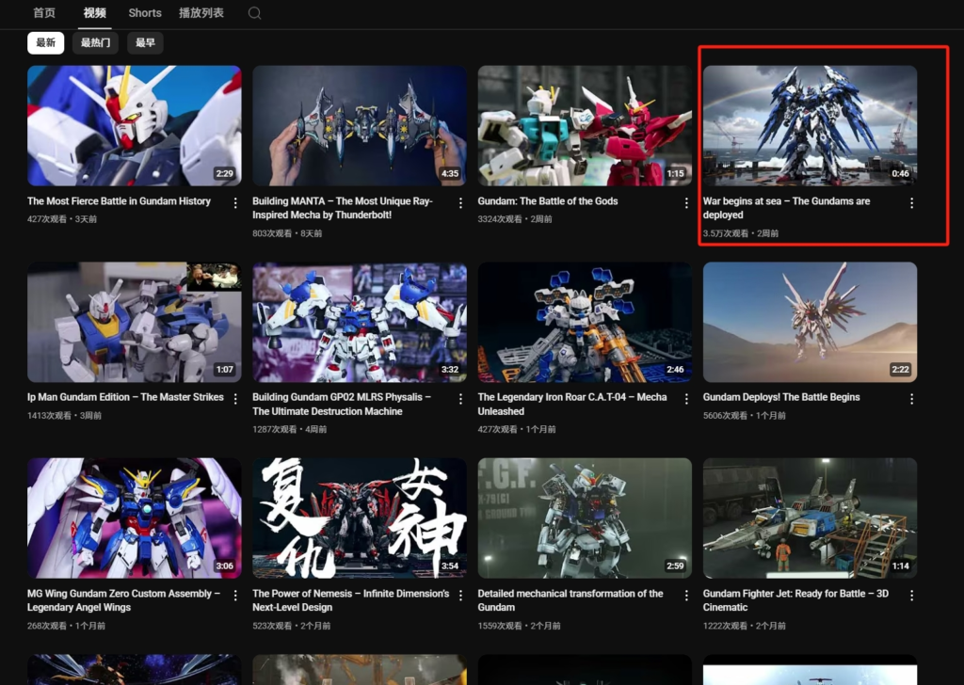The height and width of the screenshot is (685, 964).
Task: Click title 'Gundam: The Battle of the Gods'
Action: click(548, 201)
